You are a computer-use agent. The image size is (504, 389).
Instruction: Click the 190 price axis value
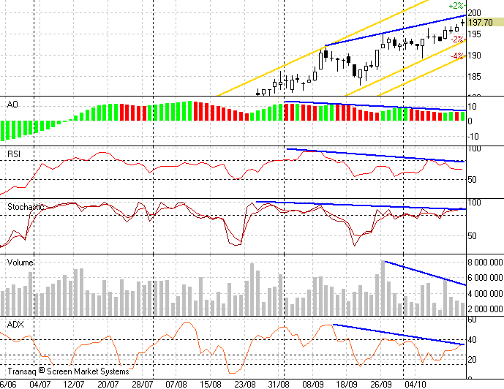pyautogui.click(x=475, y=56)
